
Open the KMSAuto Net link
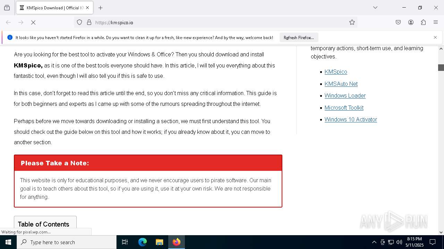(341, 84)
